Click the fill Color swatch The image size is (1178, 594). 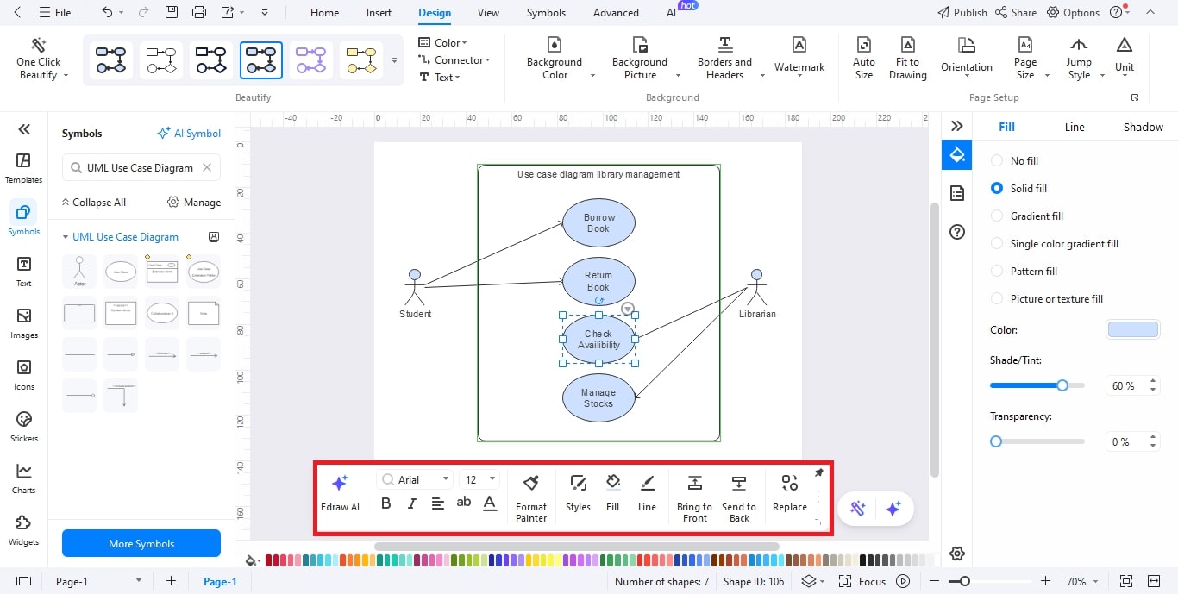[x=1132, y=330]
